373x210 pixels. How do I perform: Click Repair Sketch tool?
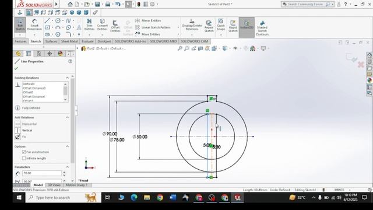[x=209, y=26]
